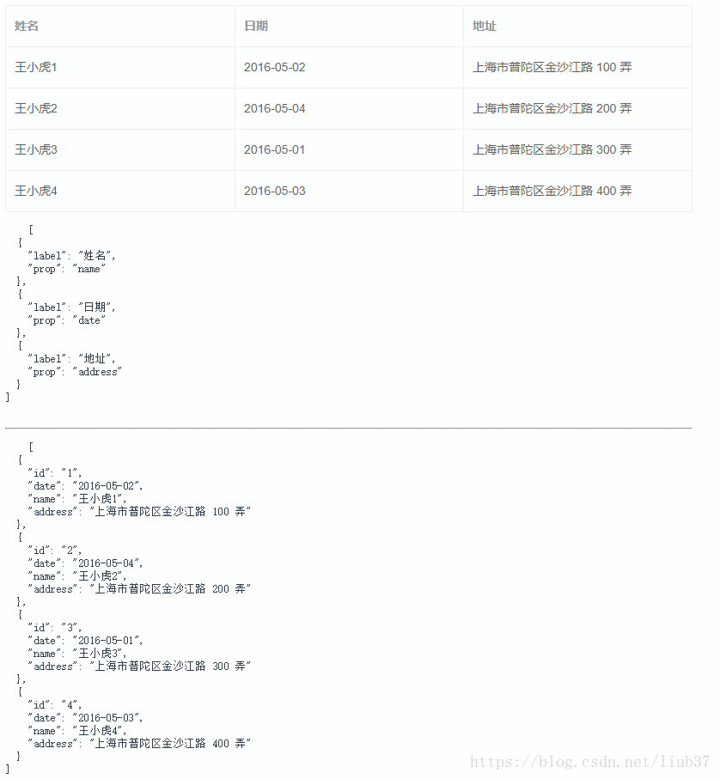Screen dimensions: 720x779
Task: Select the 2016-05-03 date cell in table
Action: pos(274,191)
